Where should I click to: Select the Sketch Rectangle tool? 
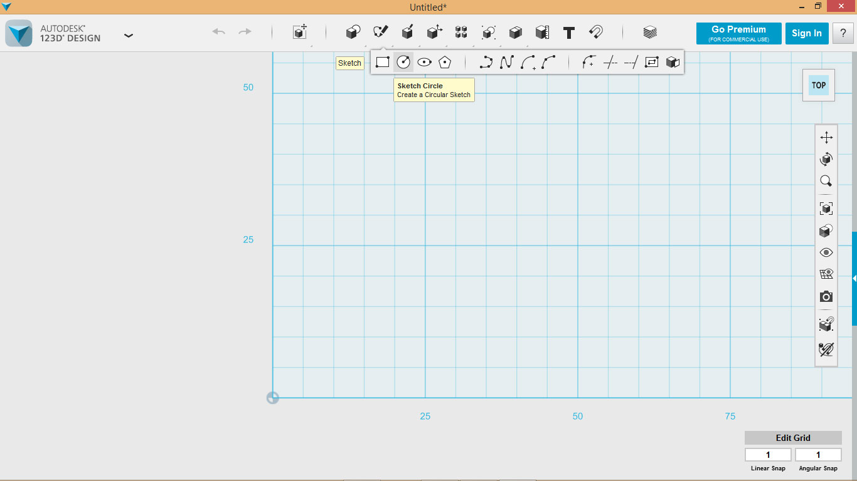coord(381,61)
